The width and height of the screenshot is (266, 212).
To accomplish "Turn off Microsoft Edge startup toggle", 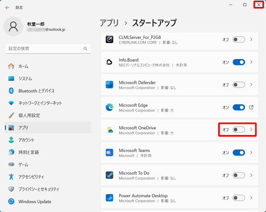I will point(239,107).
